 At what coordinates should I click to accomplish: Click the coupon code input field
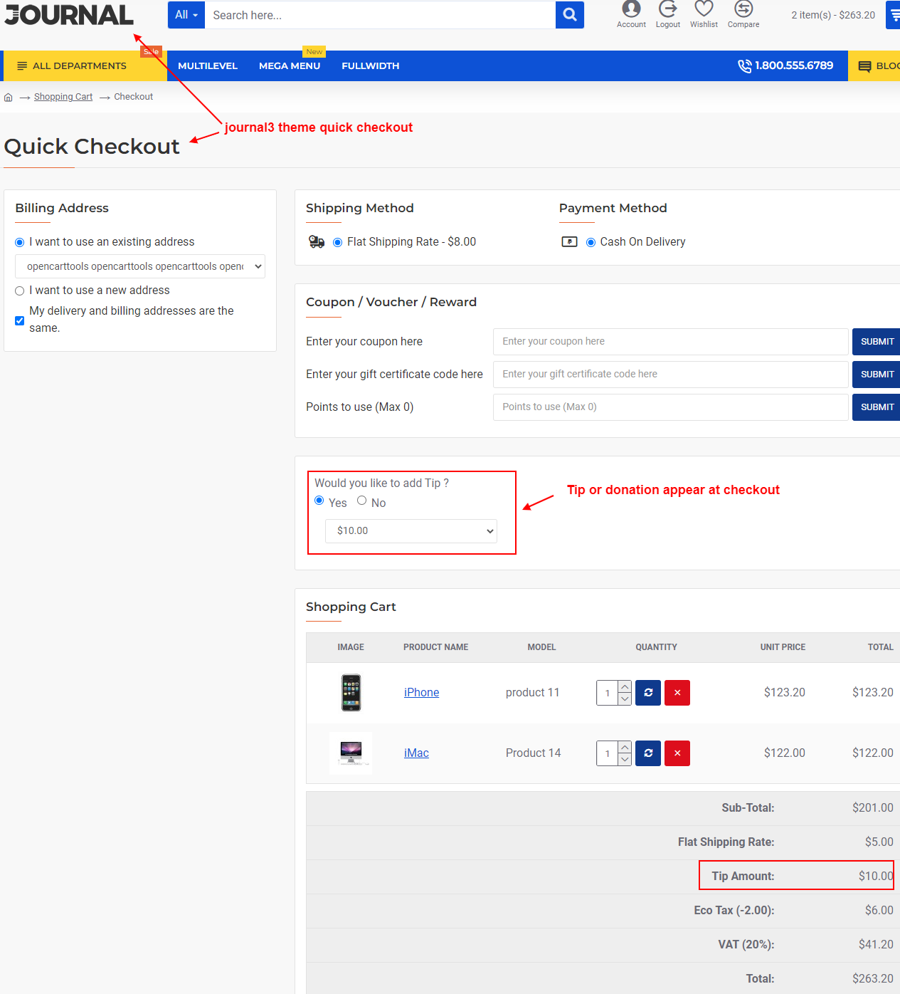click(x=669, y=341)
